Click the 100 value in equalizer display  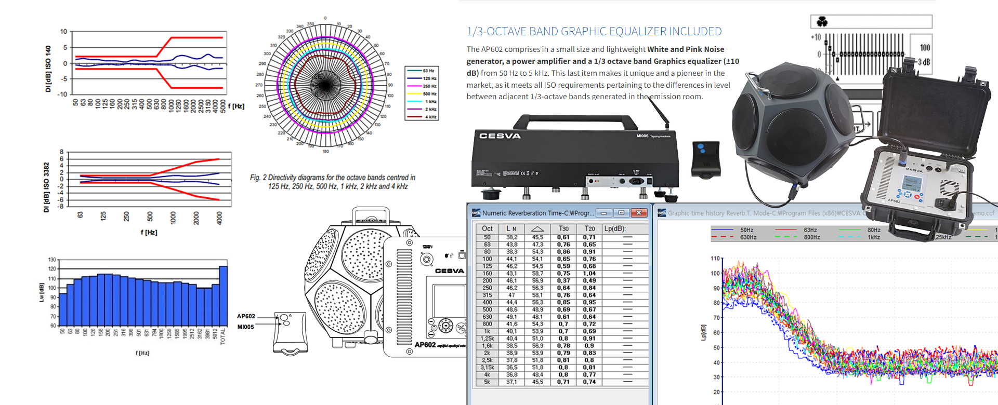click(925, 47)
